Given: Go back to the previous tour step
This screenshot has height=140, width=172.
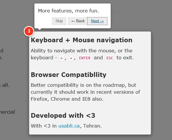Looking at the screenshot, I should 78,21.
